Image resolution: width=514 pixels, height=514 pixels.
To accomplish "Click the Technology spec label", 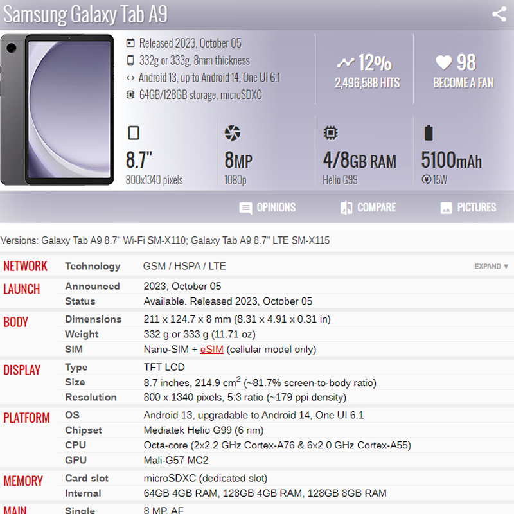I will [93, 266].
